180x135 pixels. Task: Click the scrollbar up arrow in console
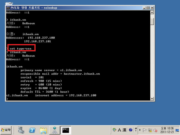tap(152, 12)
